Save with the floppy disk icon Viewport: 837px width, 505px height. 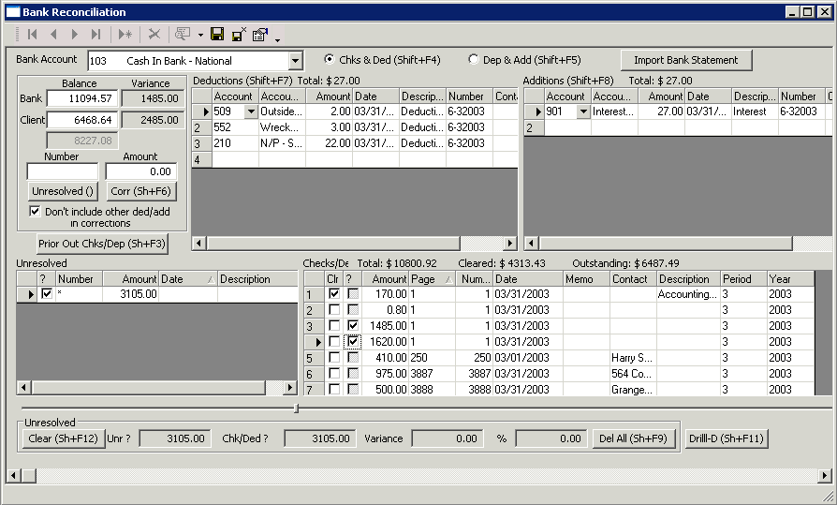coord(217,35)
